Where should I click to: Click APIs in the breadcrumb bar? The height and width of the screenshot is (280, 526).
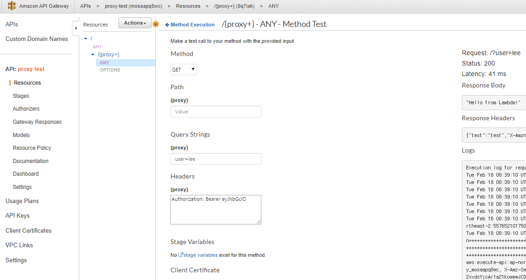pyautogui.click(x=86, y=6)
